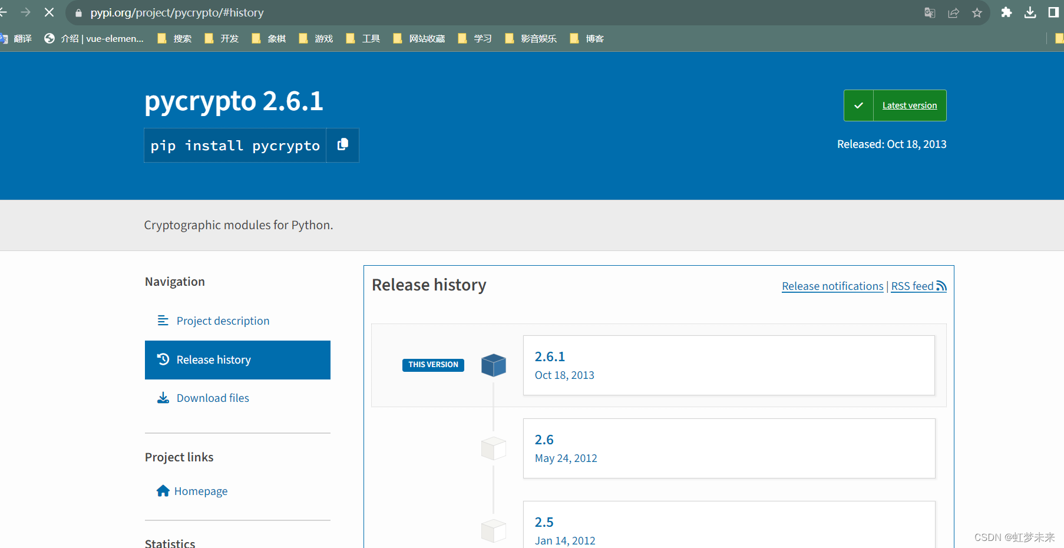1064x548 pixels.
Task: Select the Release history navigation tab
Action: click(237, 360)
